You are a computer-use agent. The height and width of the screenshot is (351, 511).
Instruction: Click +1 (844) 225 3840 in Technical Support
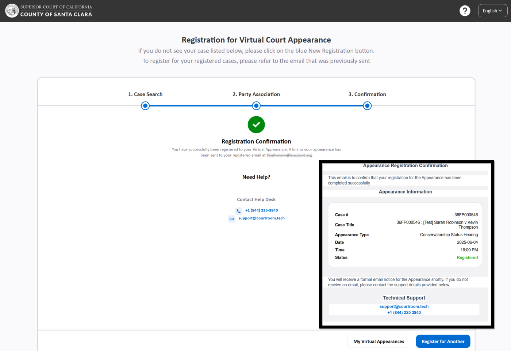pos(404,313)
